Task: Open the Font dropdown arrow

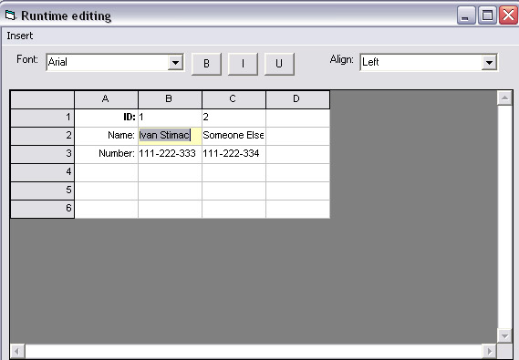Action: point(175,62)
